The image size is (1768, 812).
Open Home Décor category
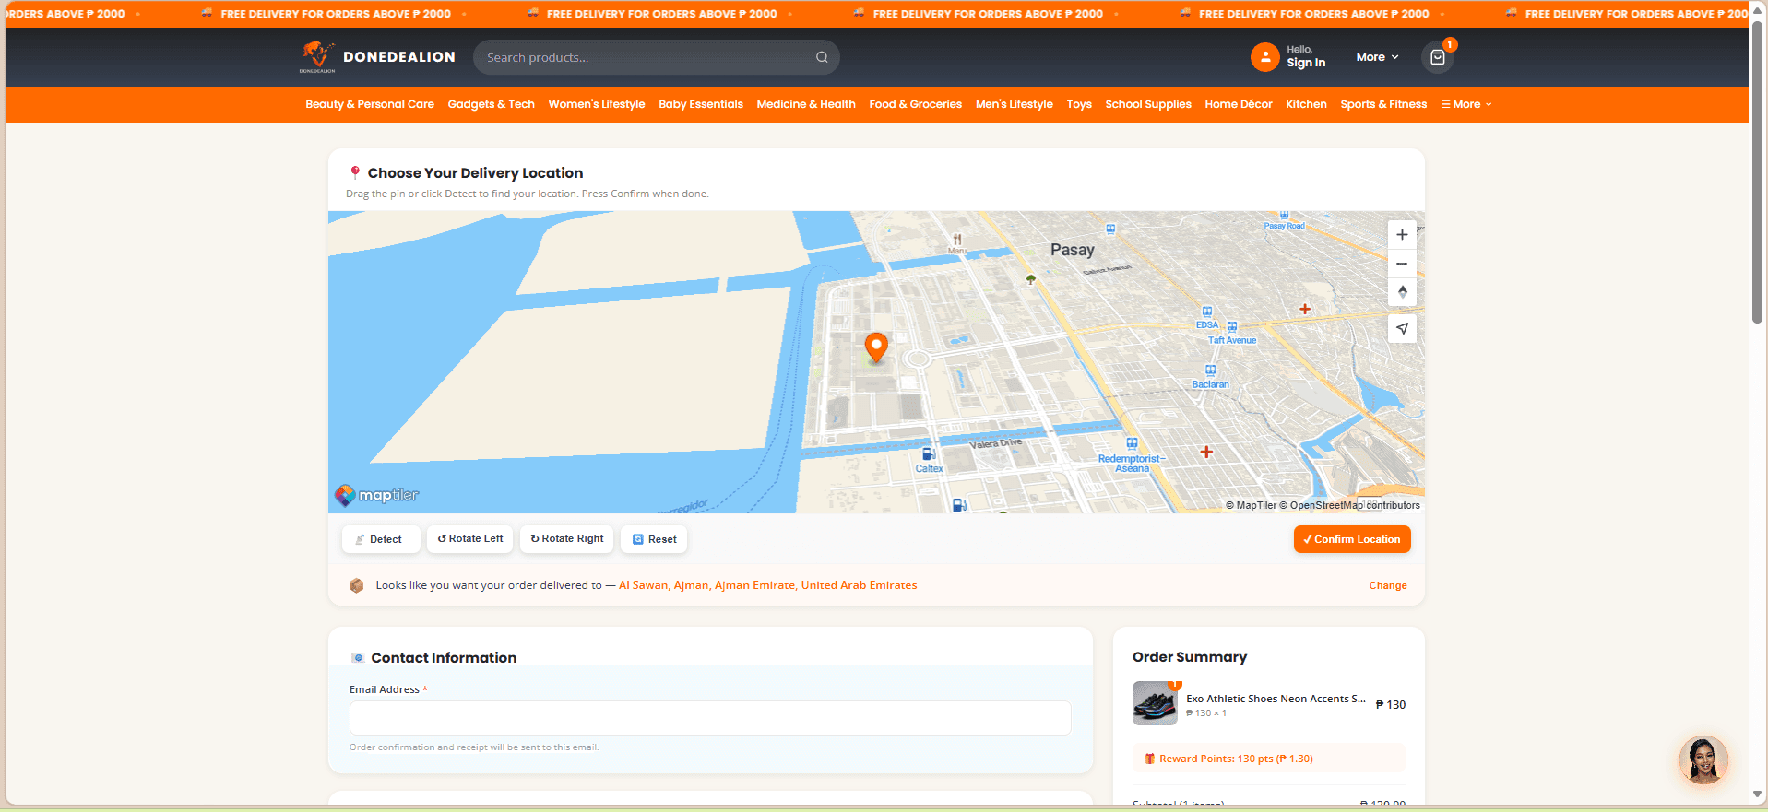pos(1239,104)
